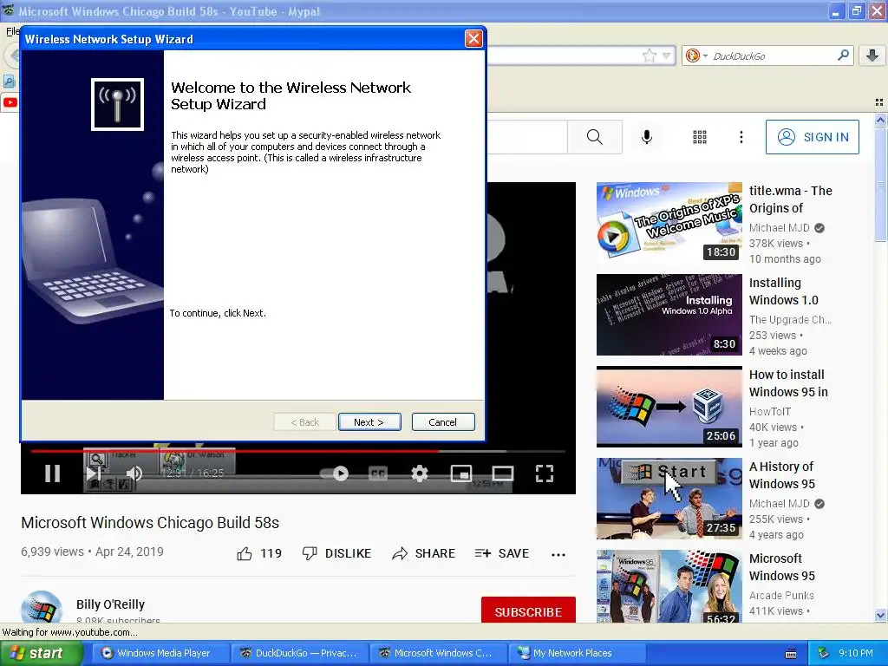Click into DuckDuckGo search field

coord(770,55)
